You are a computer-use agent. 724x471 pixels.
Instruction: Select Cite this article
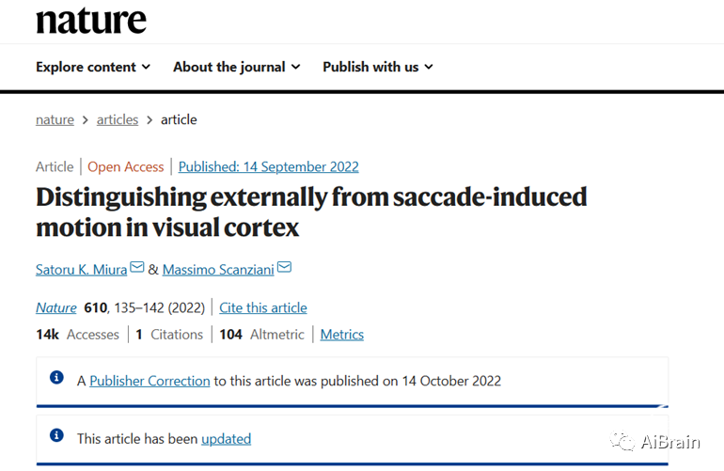tap(263, 307)
